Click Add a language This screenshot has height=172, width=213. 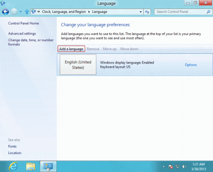click(71, 49)
